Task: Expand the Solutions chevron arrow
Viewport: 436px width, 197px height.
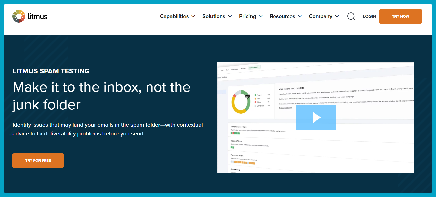Action: coord(230,16)
